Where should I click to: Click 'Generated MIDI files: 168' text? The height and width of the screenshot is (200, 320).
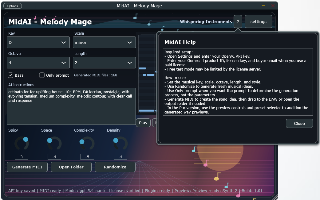(96, 75)
